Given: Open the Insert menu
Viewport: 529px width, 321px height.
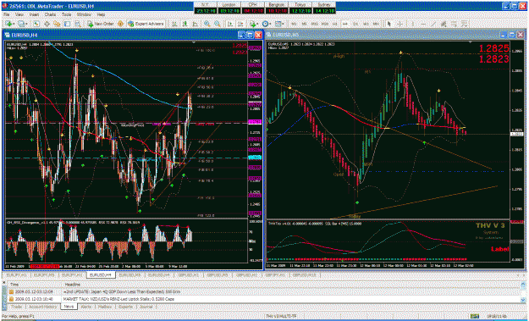Looking at the screenshot, I should coord(34,15).
